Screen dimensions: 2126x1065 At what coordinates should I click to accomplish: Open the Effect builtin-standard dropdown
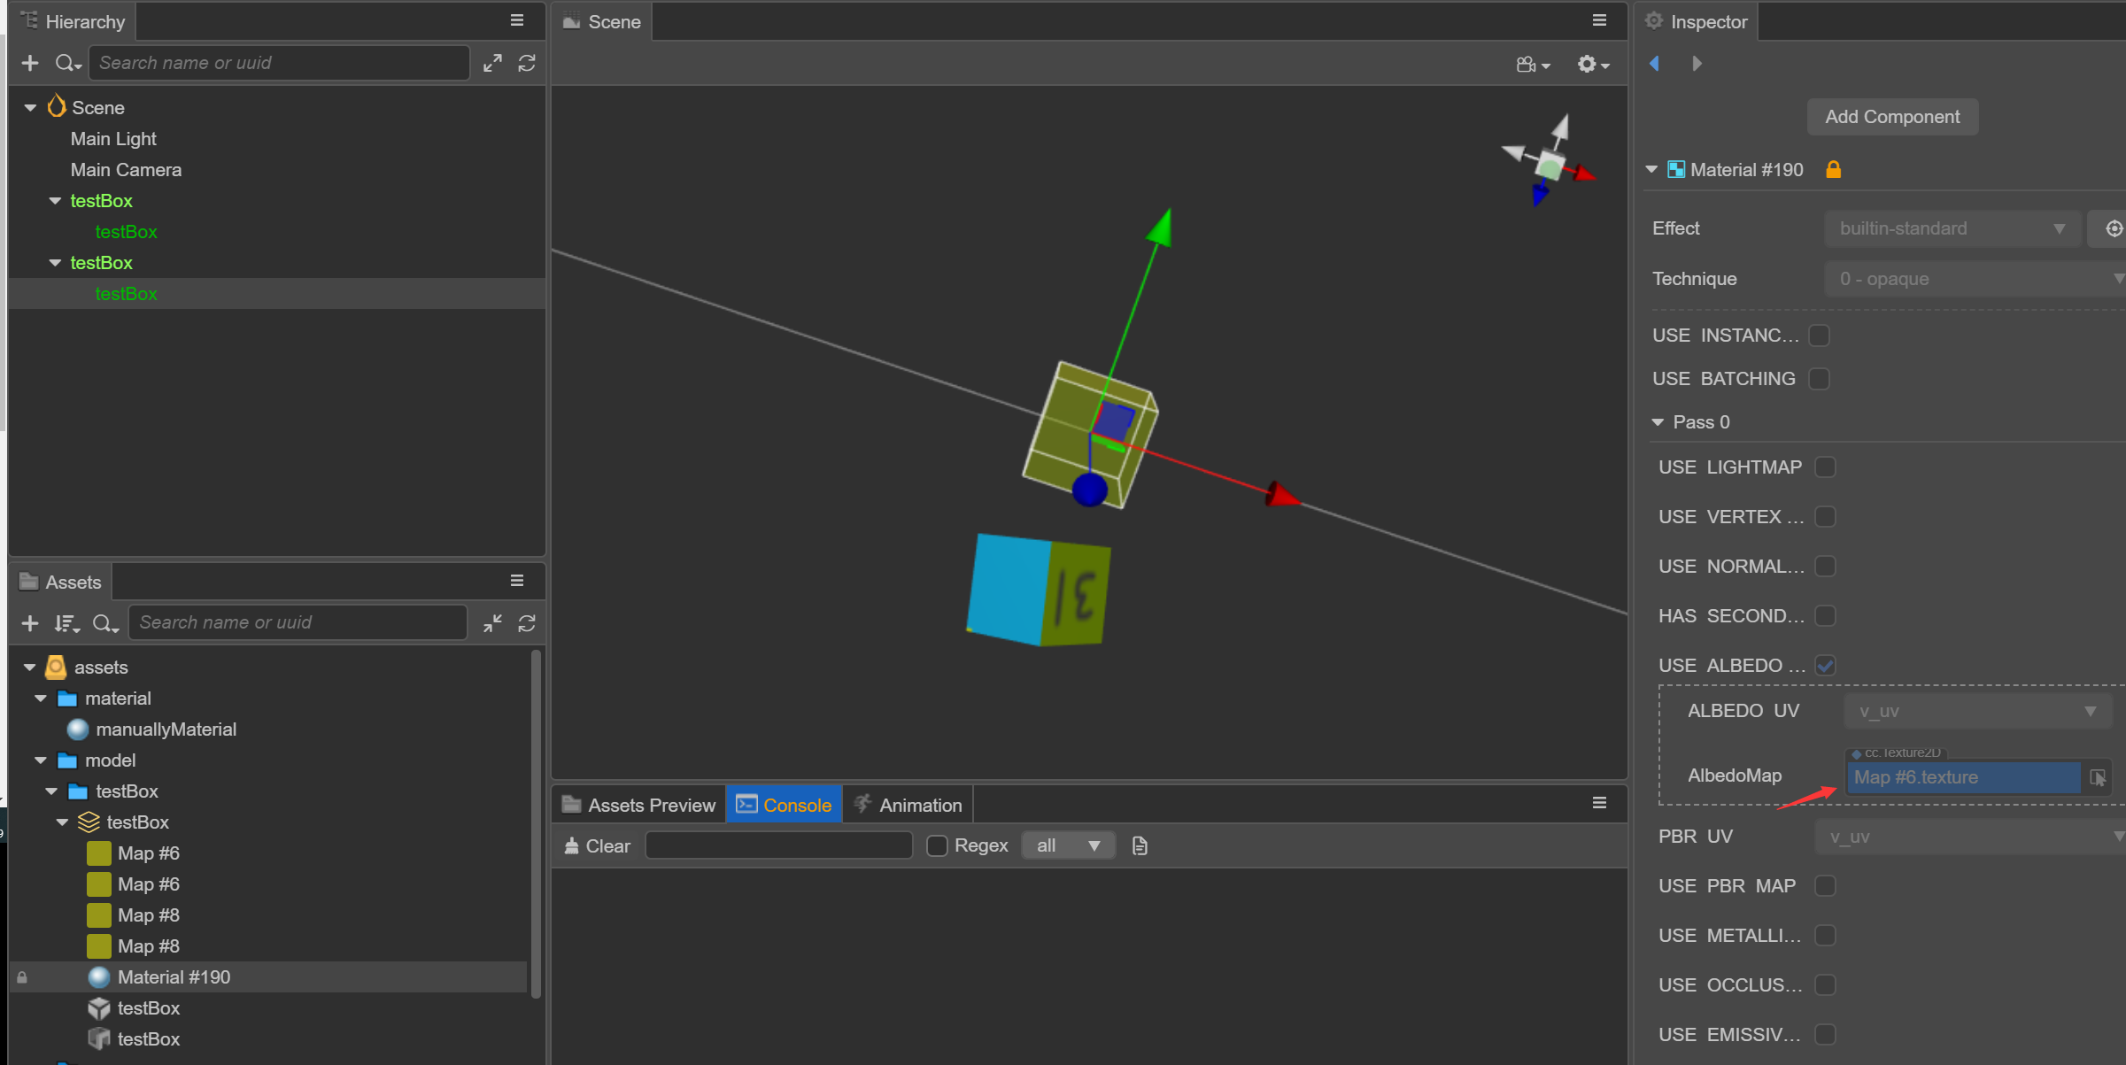tap(1952, 228)
